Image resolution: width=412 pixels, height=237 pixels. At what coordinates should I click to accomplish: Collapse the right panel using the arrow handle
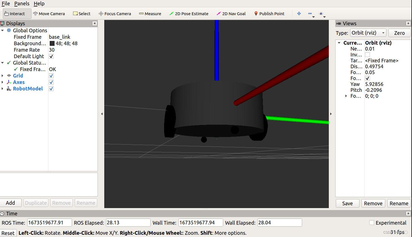point(331,114)
